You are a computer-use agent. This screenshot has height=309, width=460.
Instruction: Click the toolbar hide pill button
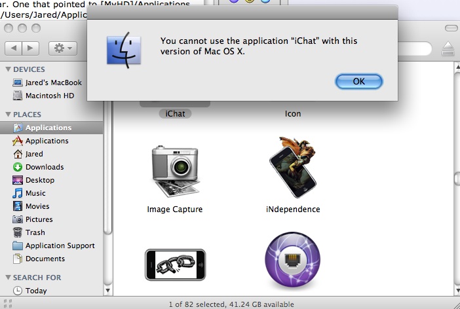(x=451, y=28)
